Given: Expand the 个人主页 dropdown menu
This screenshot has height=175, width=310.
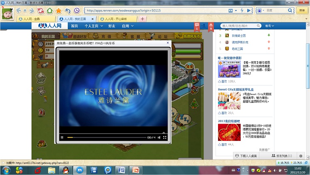Looking at the screenshot, I should pyautogui.click(x=94, y=26).
